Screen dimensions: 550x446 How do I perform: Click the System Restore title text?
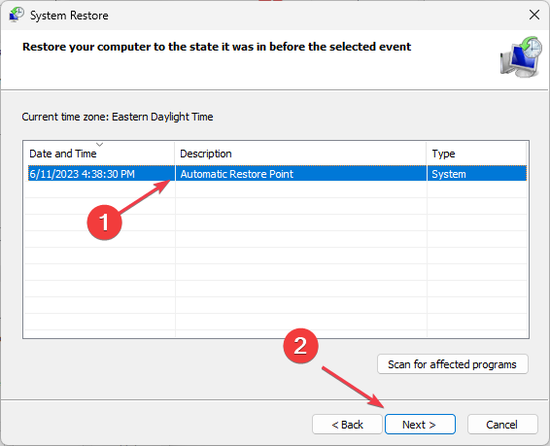(x=69, y=16)
